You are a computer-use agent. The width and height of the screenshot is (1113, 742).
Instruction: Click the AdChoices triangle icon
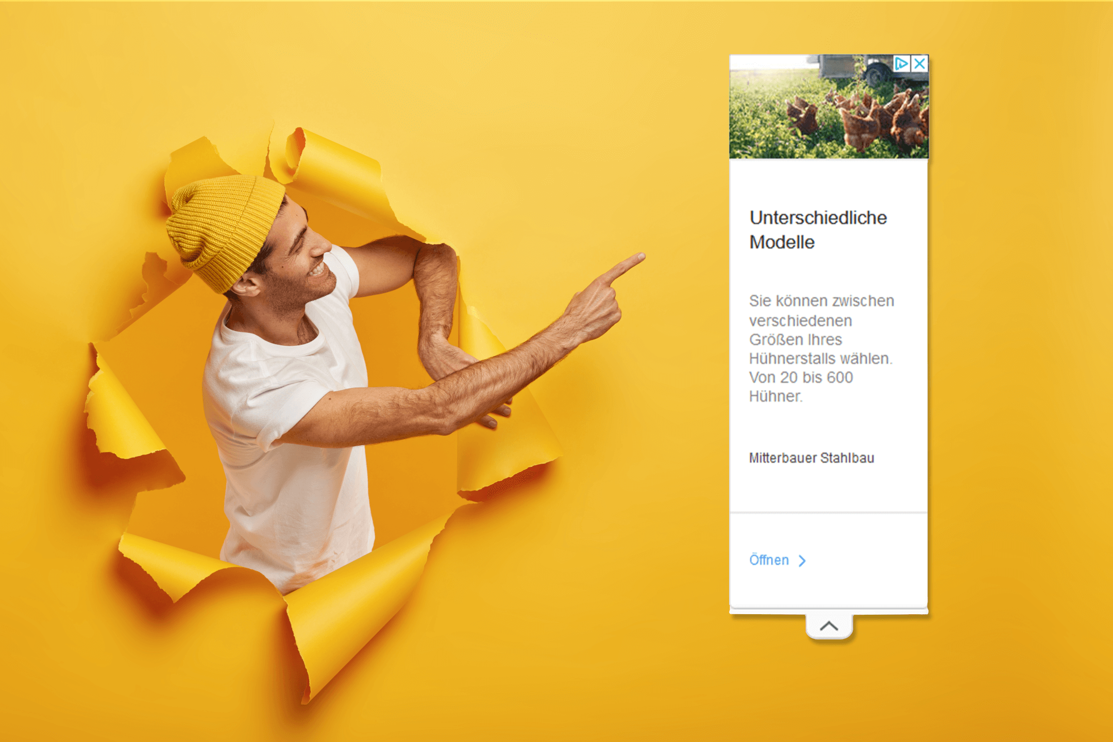click(x=901, y=63)
